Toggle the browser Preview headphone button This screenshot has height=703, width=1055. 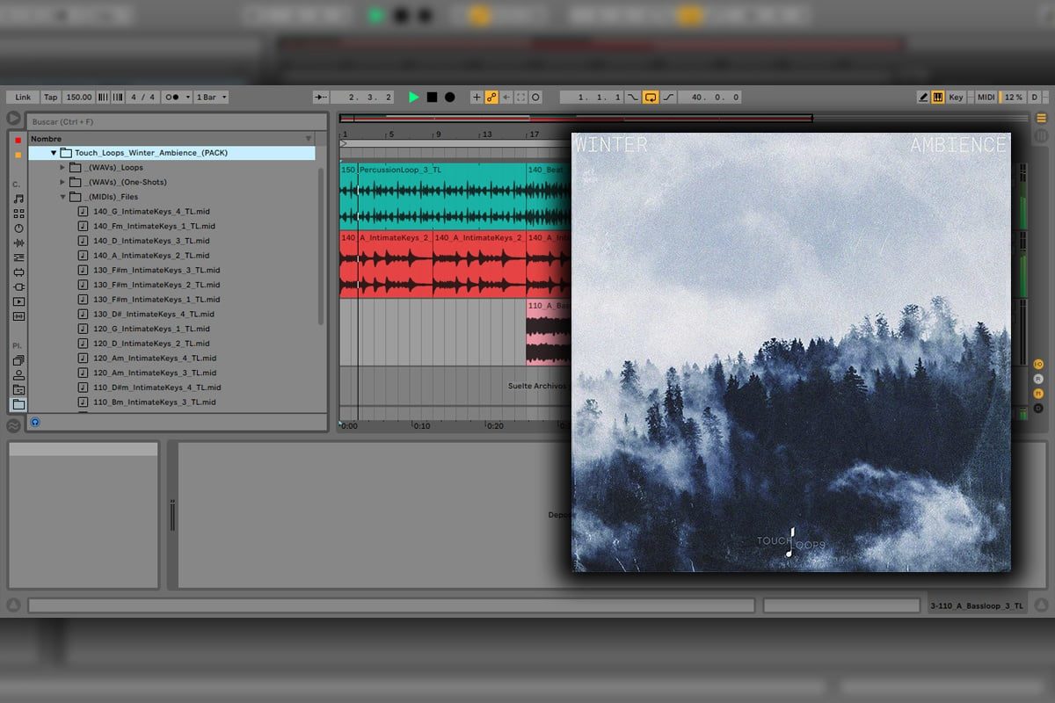(x=35, y=422)
